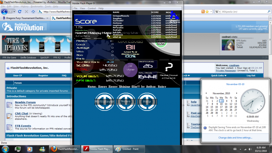This screenshot has width=272, height=153.
Task: Click the Log Out link
Action: [x=251, y=76]
